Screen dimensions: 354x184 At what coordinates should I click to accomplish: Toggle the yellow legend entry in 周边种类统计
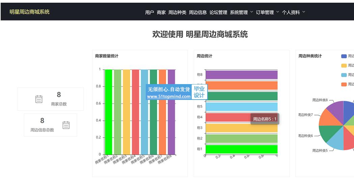click(344, 66)
